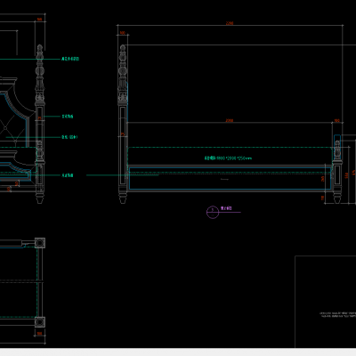Screen dimensions: 356x356
Task: Pick the upper square post cap in plan view
Action: [40, 243]
